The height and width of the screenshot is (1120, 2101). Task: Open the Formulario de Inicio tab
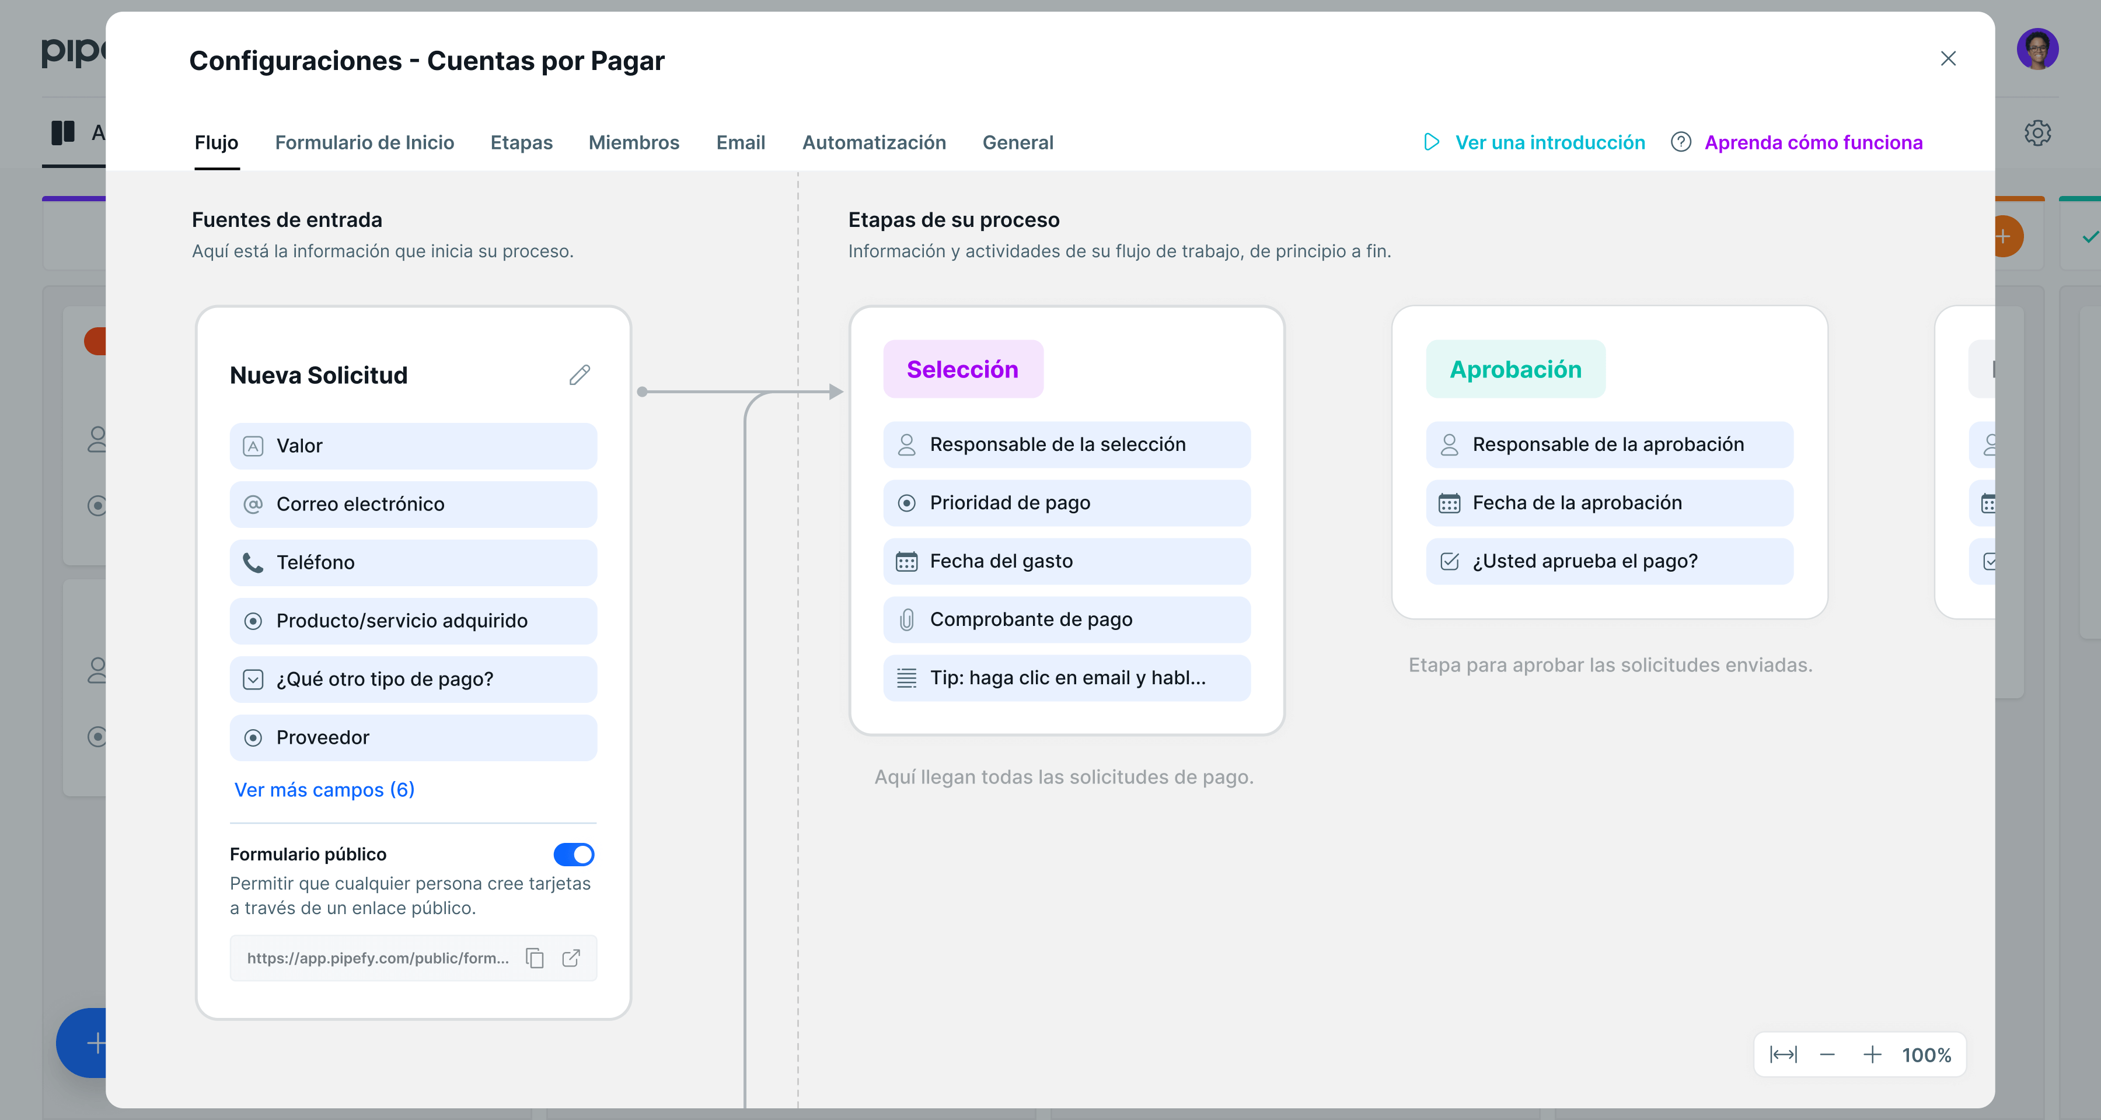pyautogui.click(x=364, y=143)
